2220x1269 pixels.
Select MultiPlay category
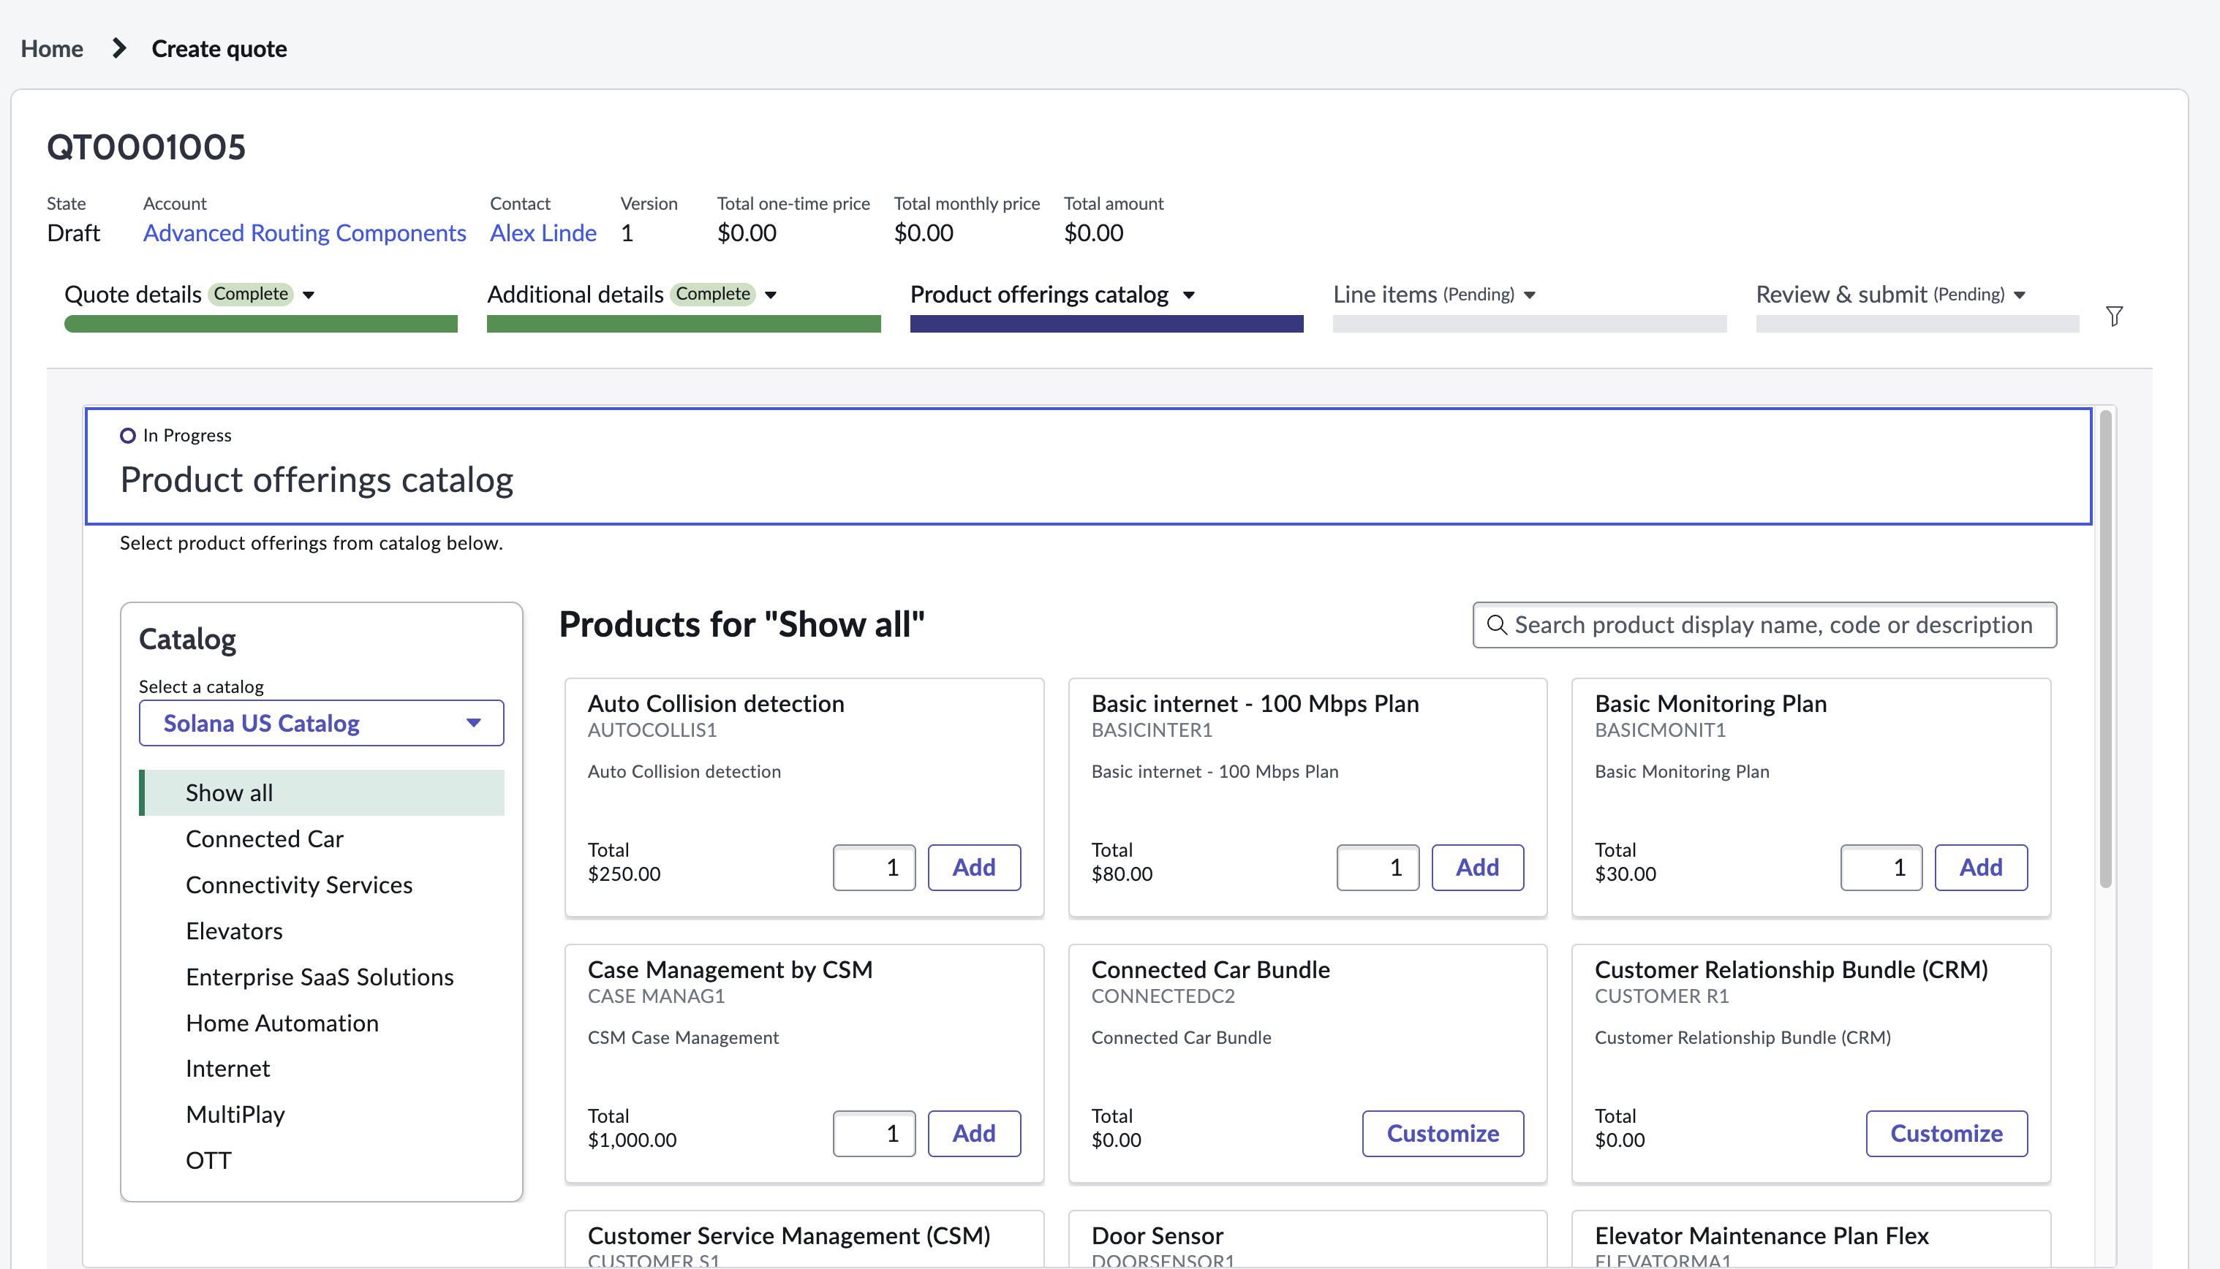point(235,1115)
